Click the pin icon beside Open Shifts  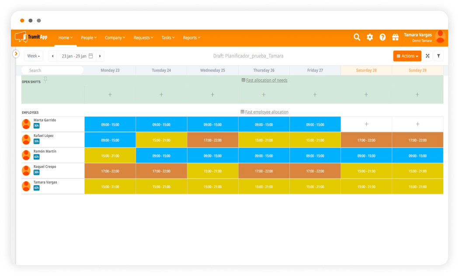[x=45, y=80]
